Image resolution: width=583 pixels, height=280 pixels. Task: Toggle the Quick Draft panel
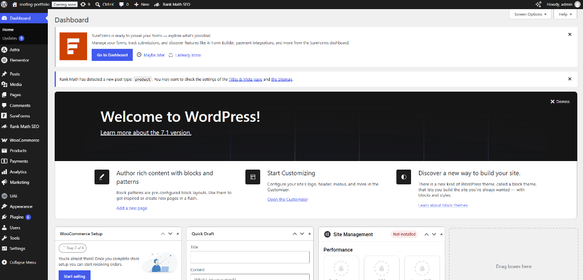[x=309, y=234]
